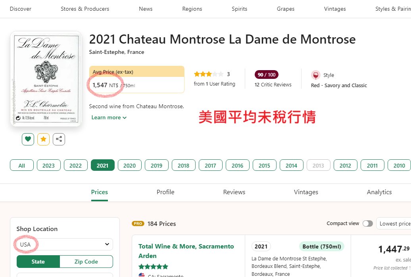Select the State location option

(x=38, y=262)
